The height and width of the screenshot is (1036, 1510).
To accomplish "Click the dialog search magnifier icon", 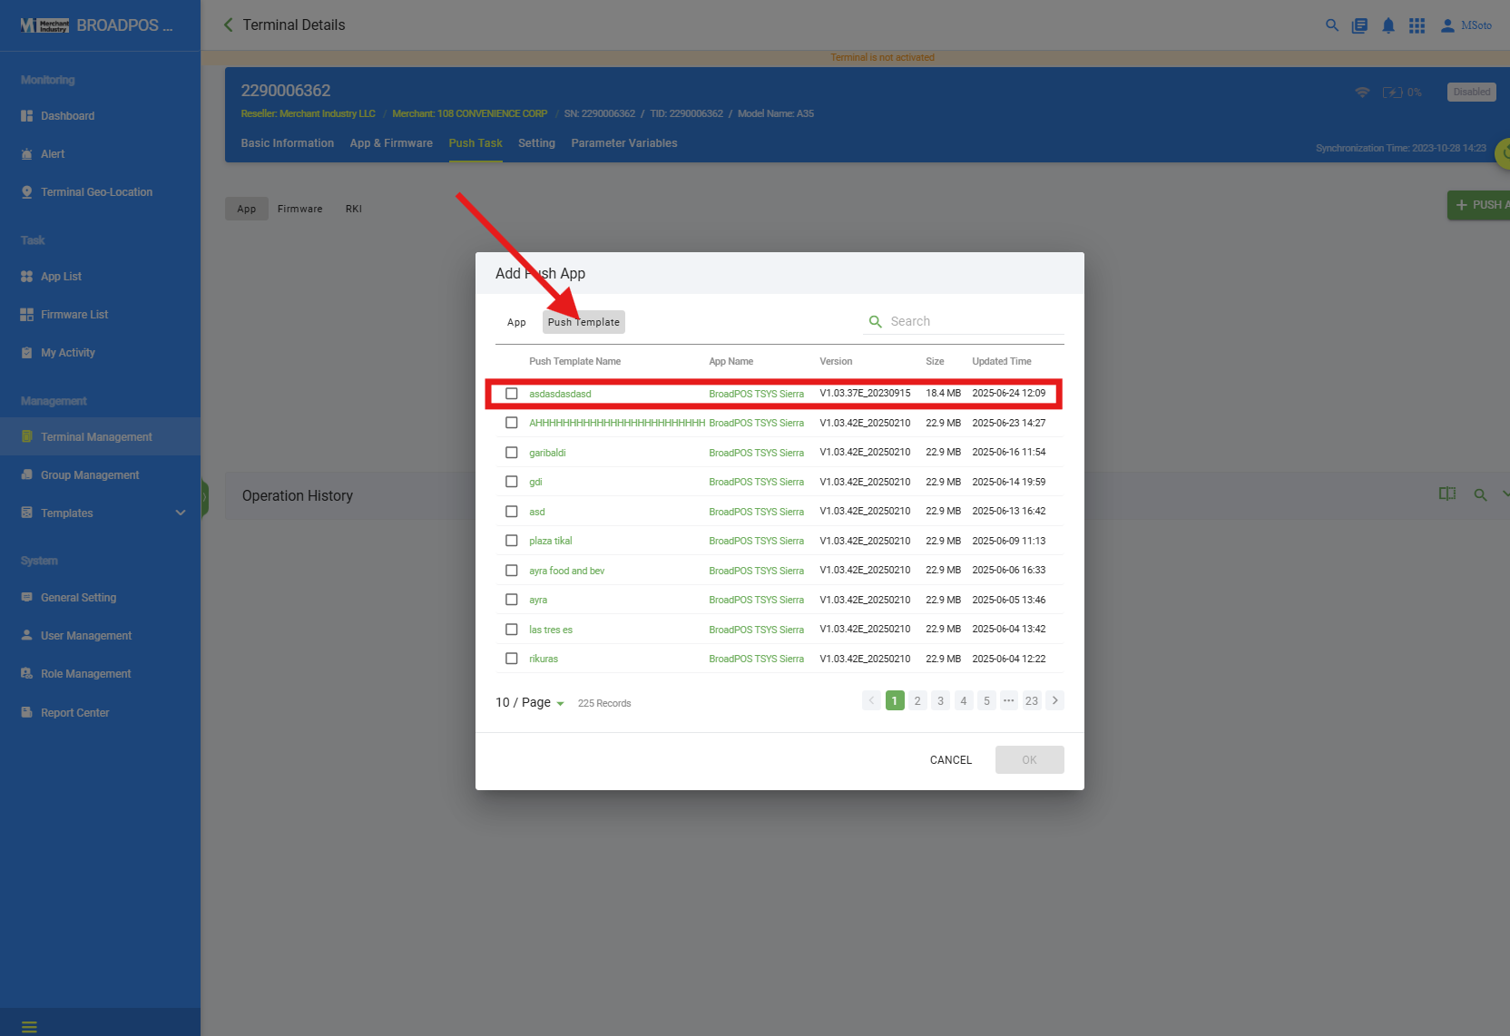I will click(876, 322).
